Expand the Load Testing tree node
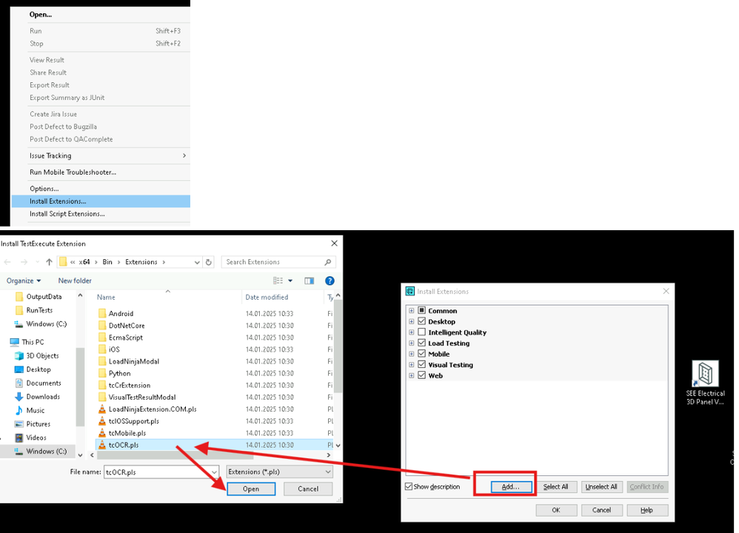This screenshot has height=533, width=739. tap(412, 343)
